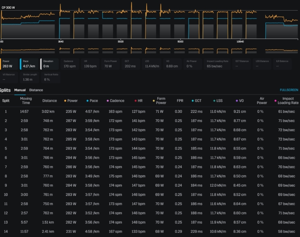Toggle the Power metric tile on chart
This screenshot has width=300, height=237.
click(x=9, y=64)
